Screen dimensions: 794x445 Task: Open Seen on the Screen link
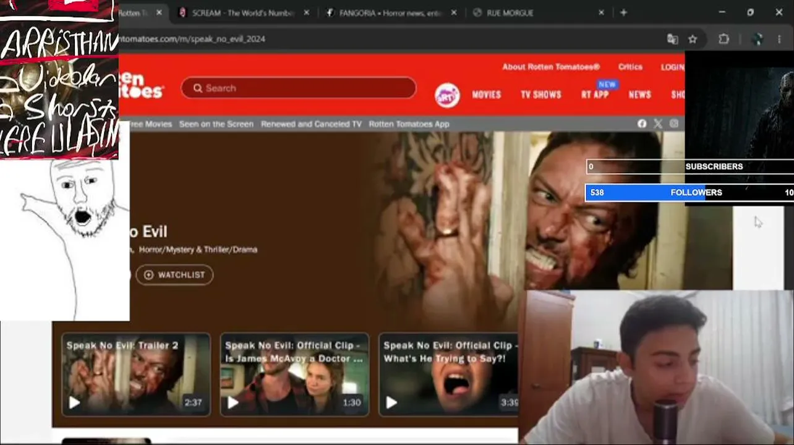216,124
